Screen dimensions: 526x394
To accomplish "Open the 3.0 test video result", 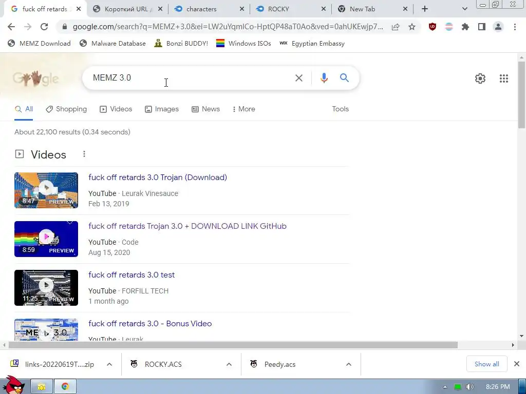I will coord(131,275).
